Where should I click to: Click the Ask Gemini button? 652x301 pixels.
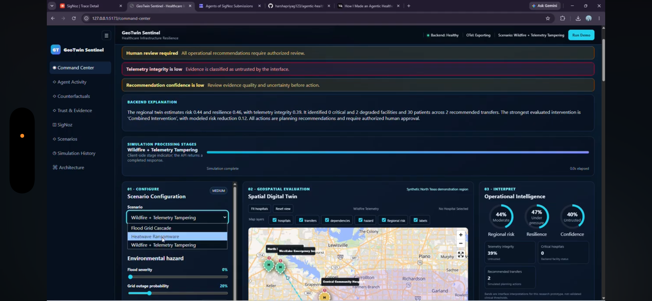coord(545,6)
